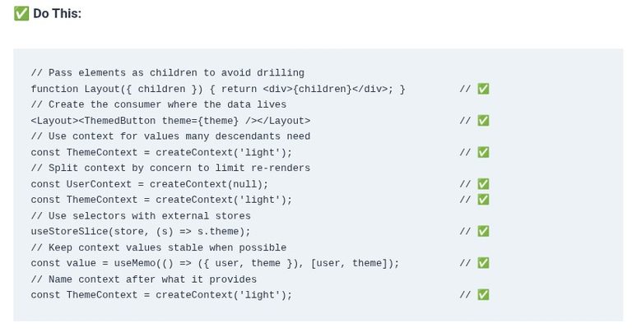Click the checkmark after the first createContext('light') line

click(483, 153)
